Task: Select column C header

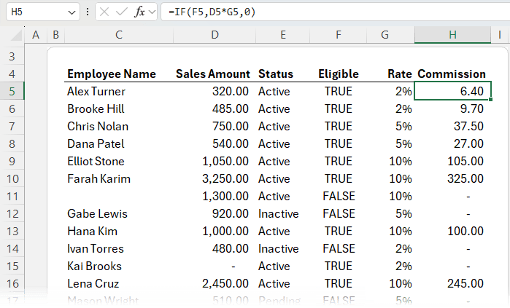Action: (119, 35)
